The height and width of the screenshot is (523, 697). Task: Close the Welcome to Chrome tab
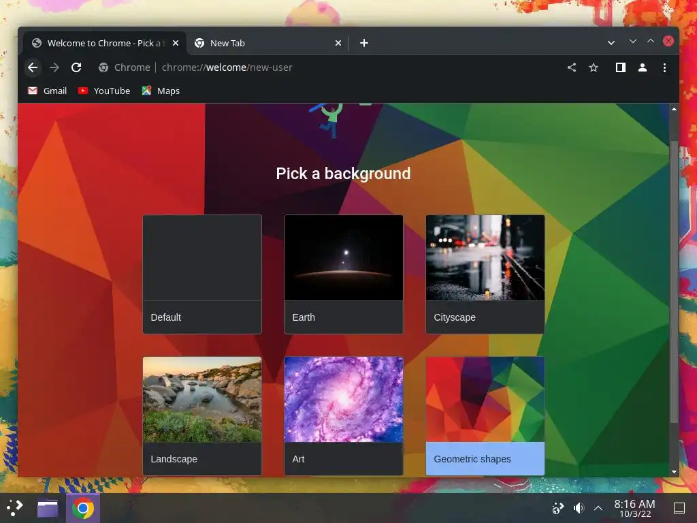point(176,43)
